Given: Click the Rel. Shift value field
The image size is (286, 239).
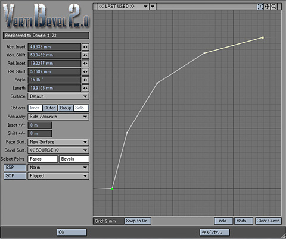Looking at the screenshot, I should (x=54, y=71).
